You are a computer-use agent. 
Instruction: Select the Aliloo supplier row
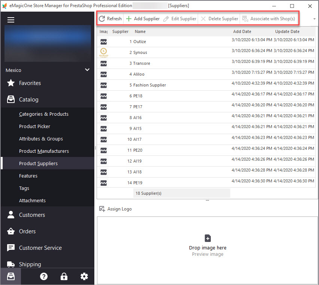(206, 74)
